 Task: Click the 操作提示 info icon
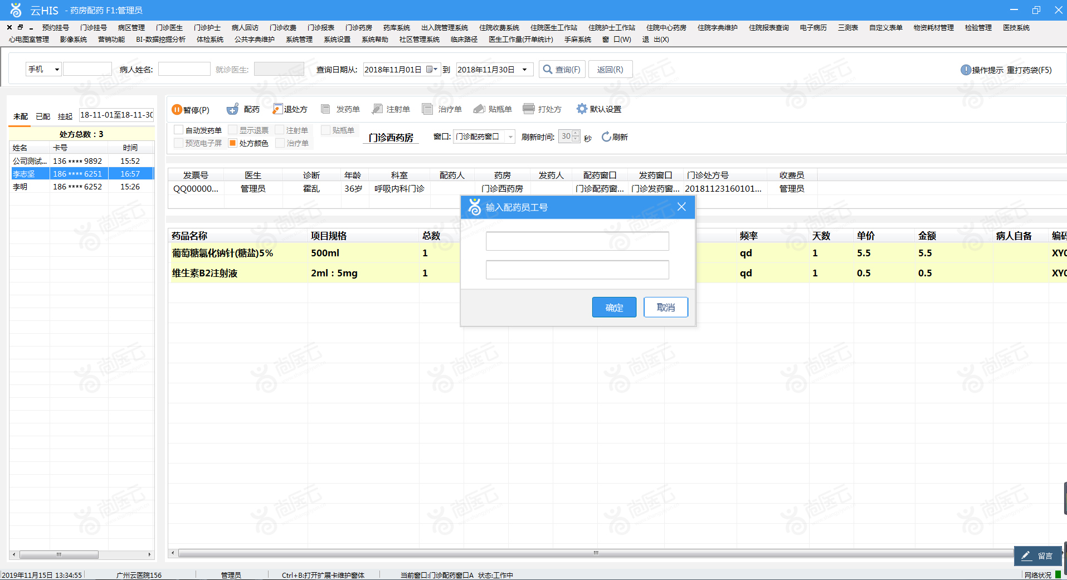pyautogui.click(x=966, y=70)
